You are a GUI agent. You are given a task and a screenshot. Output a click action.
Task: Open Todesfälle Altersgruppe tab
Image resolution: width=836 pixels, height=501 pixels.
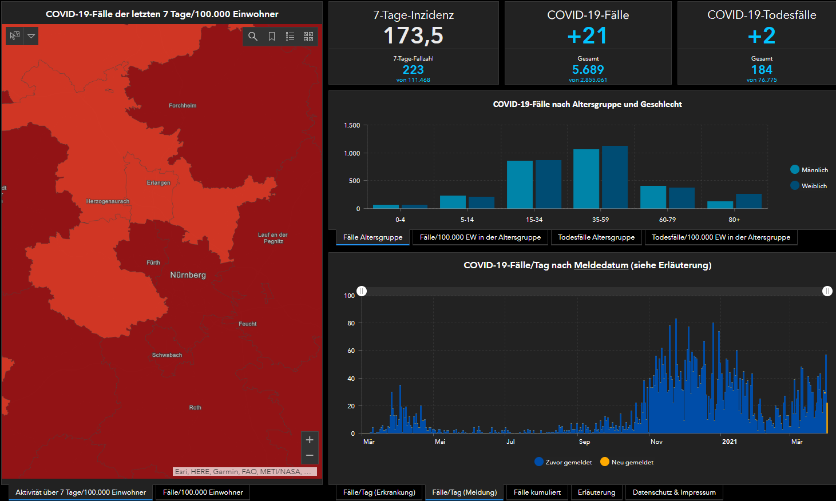(x=596, y=237)
